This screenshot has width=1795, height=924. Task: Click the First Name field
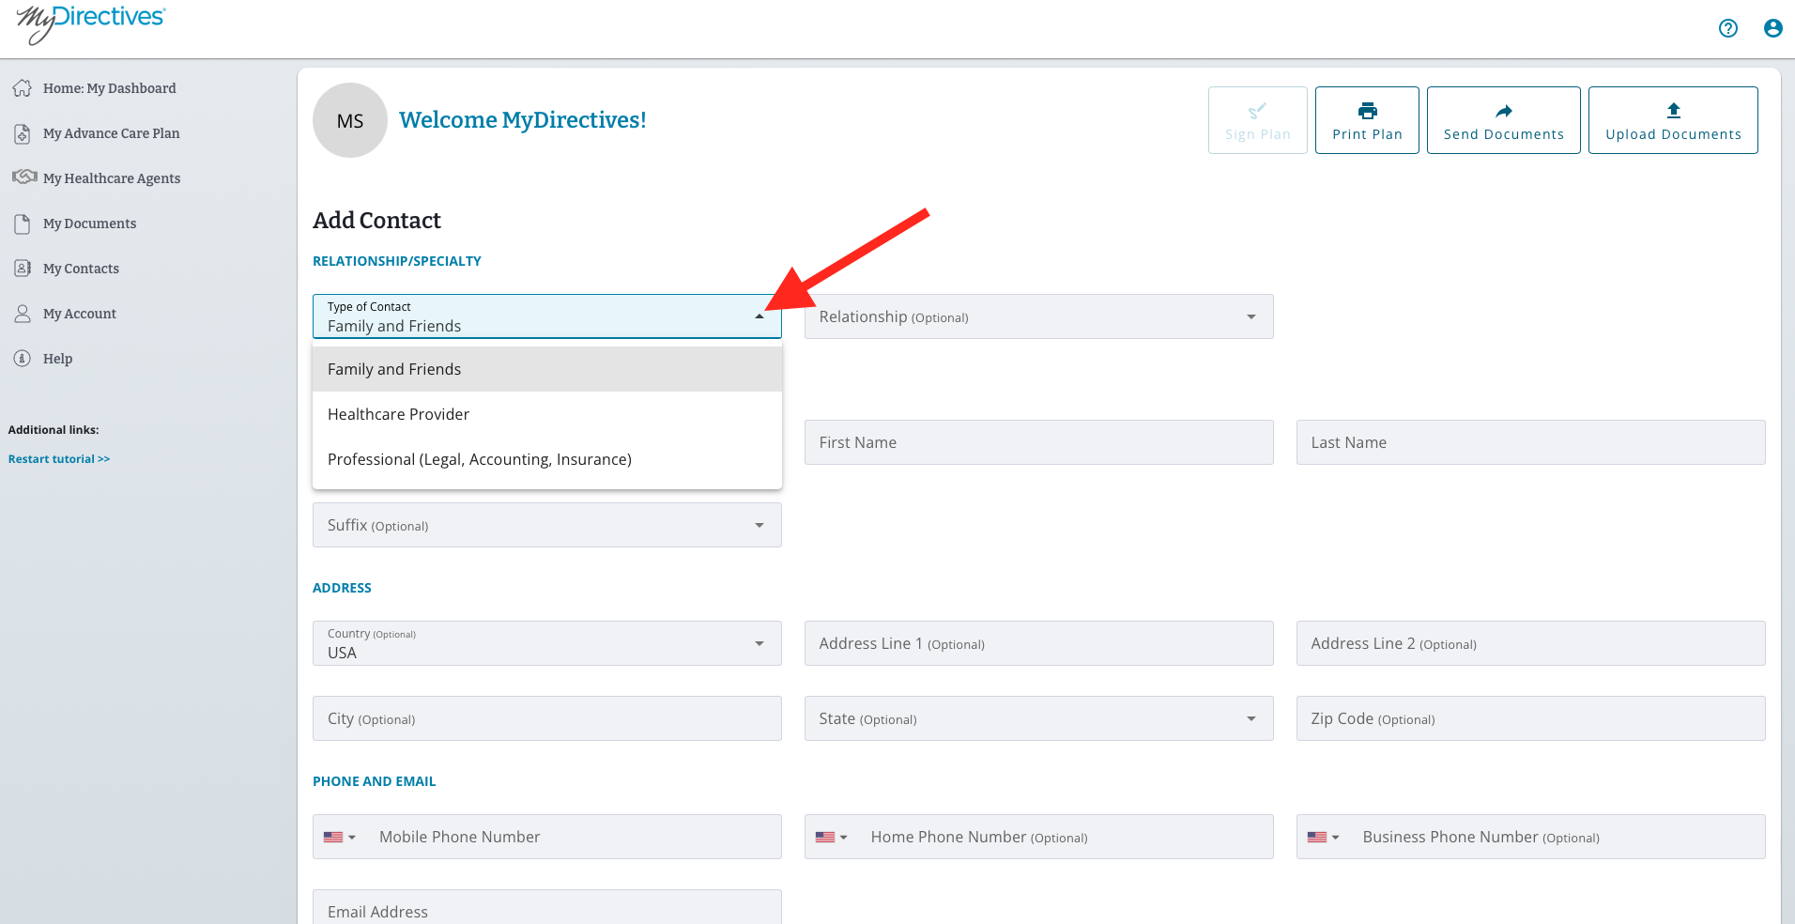pos(1039,442)
